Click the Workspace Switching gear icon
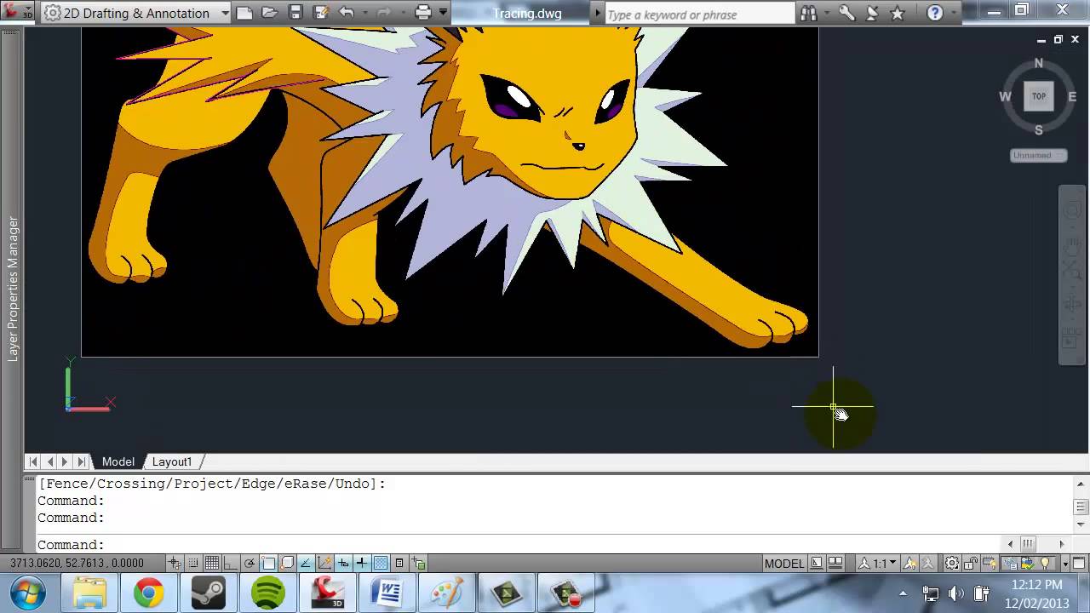The image size is (1090, 613). [952, 563]
